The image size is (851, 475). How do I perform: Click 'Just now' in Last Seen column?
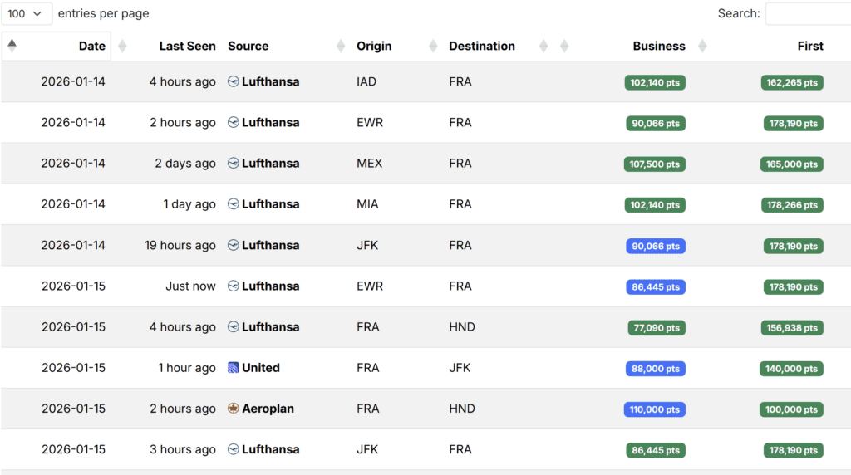(x=190, y=286)
